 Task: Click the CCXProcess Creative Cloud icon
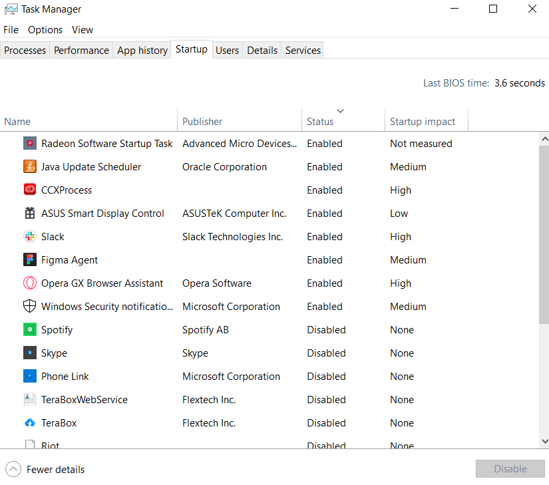point(30,190)
